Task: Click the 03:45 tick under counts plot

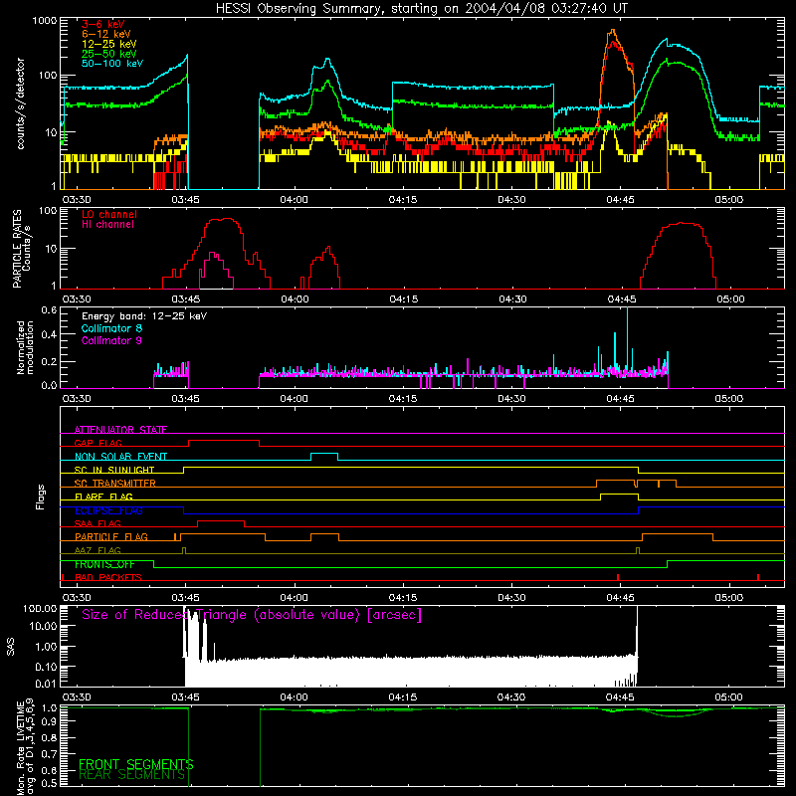Action: [x=185, y=200]
